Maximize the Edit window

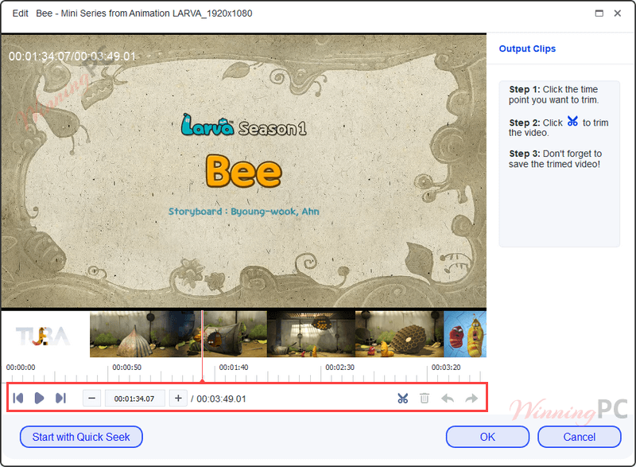599,14
